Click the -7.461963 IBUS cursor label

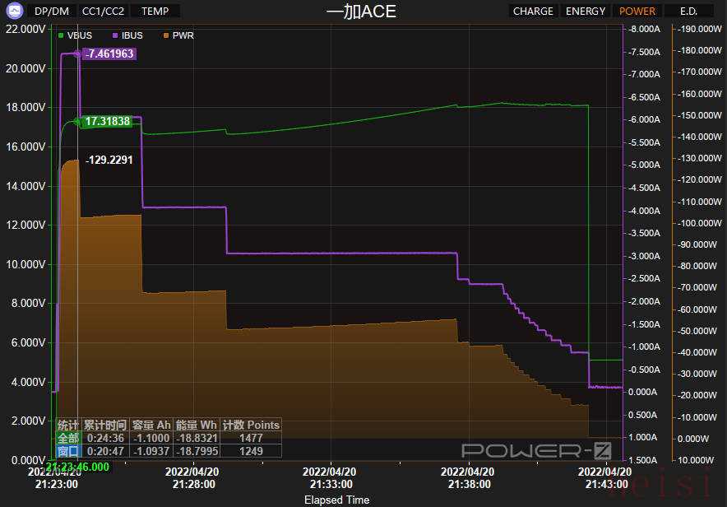109,53
